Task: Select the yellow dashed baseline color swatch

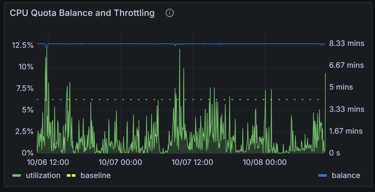Action: 71,176
